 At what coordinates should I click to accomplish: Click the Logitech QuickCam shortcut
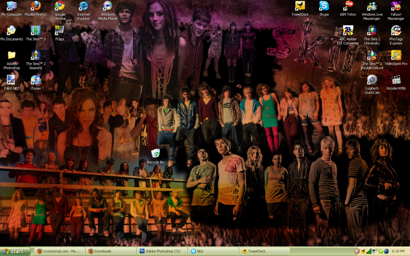pos(372,85)
